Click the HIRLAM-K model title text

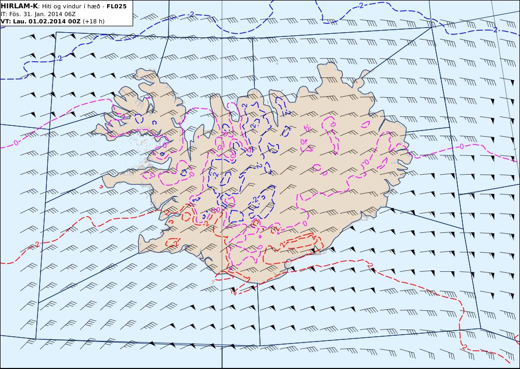(x=19, y=6)
